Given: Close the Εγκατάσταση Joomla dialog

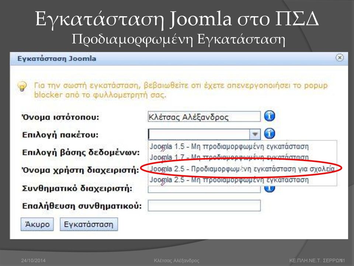Looking at the screenshot, I should [x=340, y=58].
